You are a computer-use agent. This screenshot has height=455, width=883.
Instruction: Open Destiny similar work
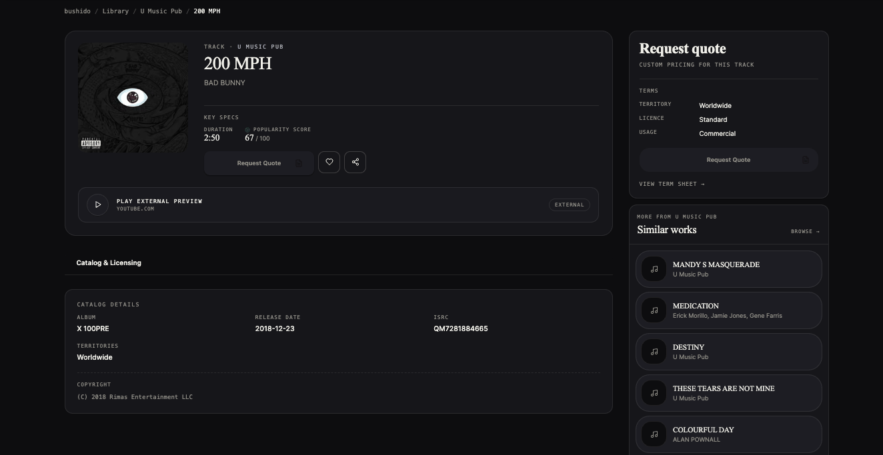click(728, 352)
